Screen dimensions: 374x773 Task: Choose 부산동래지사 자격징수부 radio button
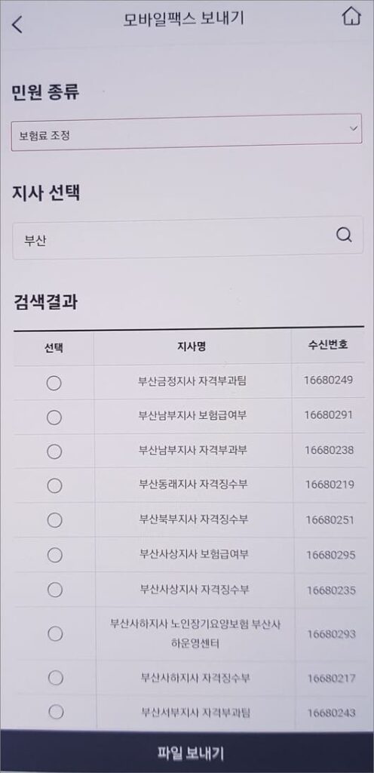54,485
